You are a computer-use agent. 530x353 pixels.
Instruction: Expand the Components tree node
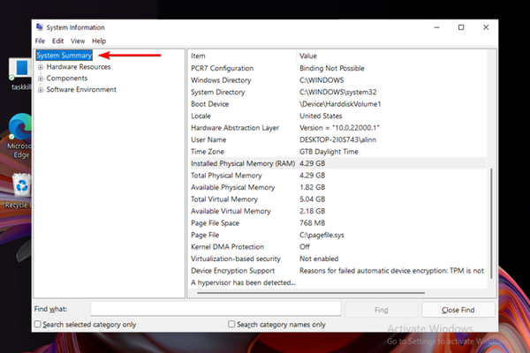(x=40, y=79)
